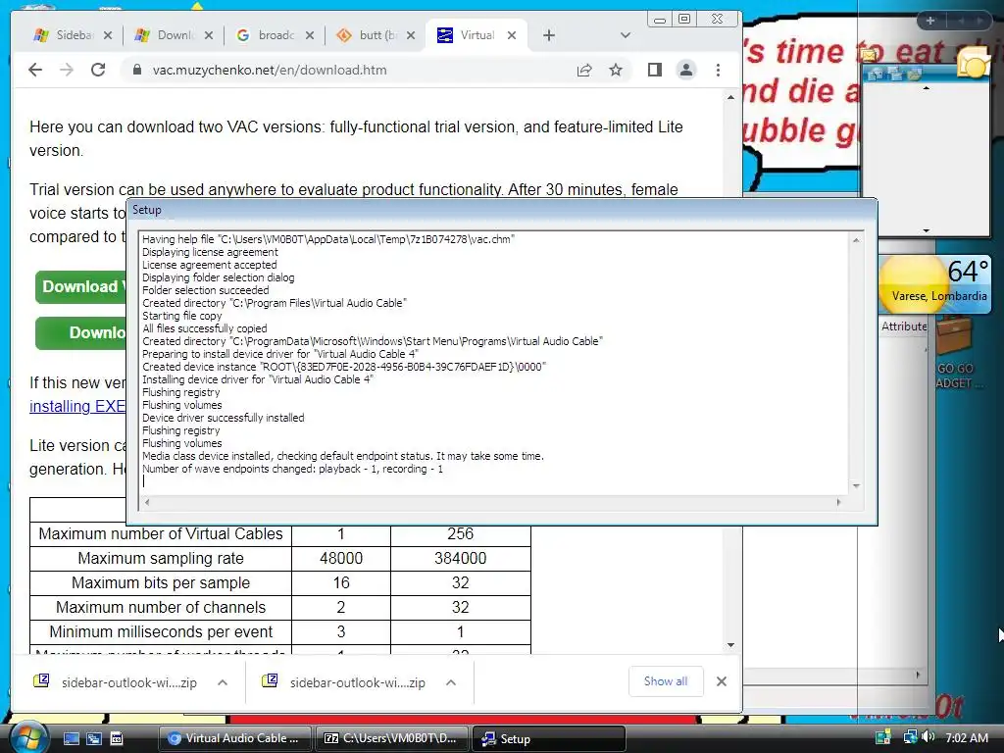Go back in Chrome browser

pyautogui.click(x=35, y=70)
